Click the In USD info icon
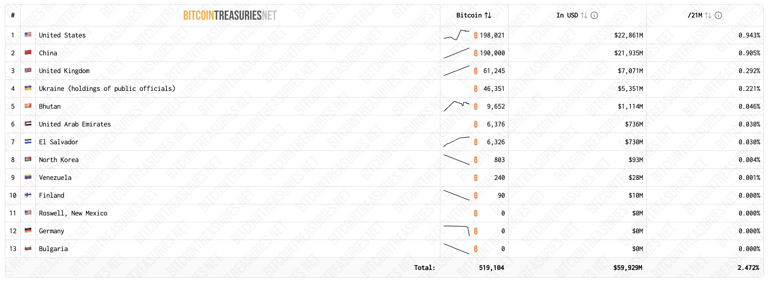 [x=594, y=15]
